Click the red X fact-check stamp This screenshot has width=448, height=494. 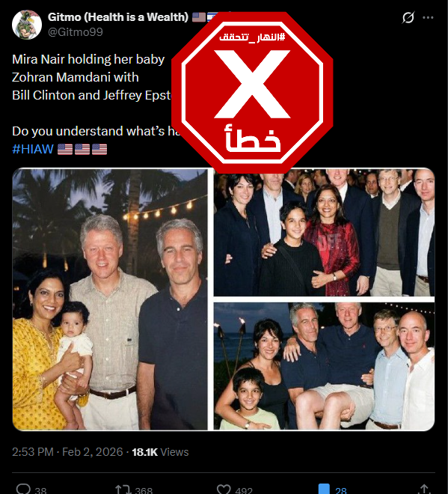pos(252,93)
